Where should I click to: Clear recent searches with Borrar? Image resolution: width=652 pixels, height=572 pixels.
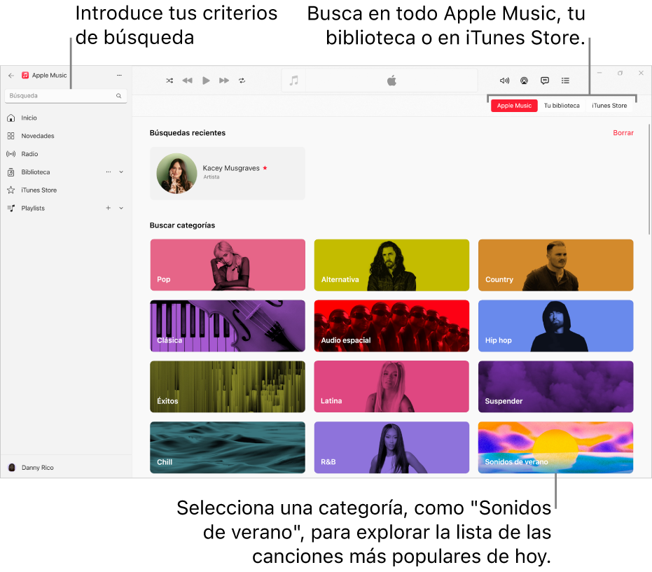[623, 132]
